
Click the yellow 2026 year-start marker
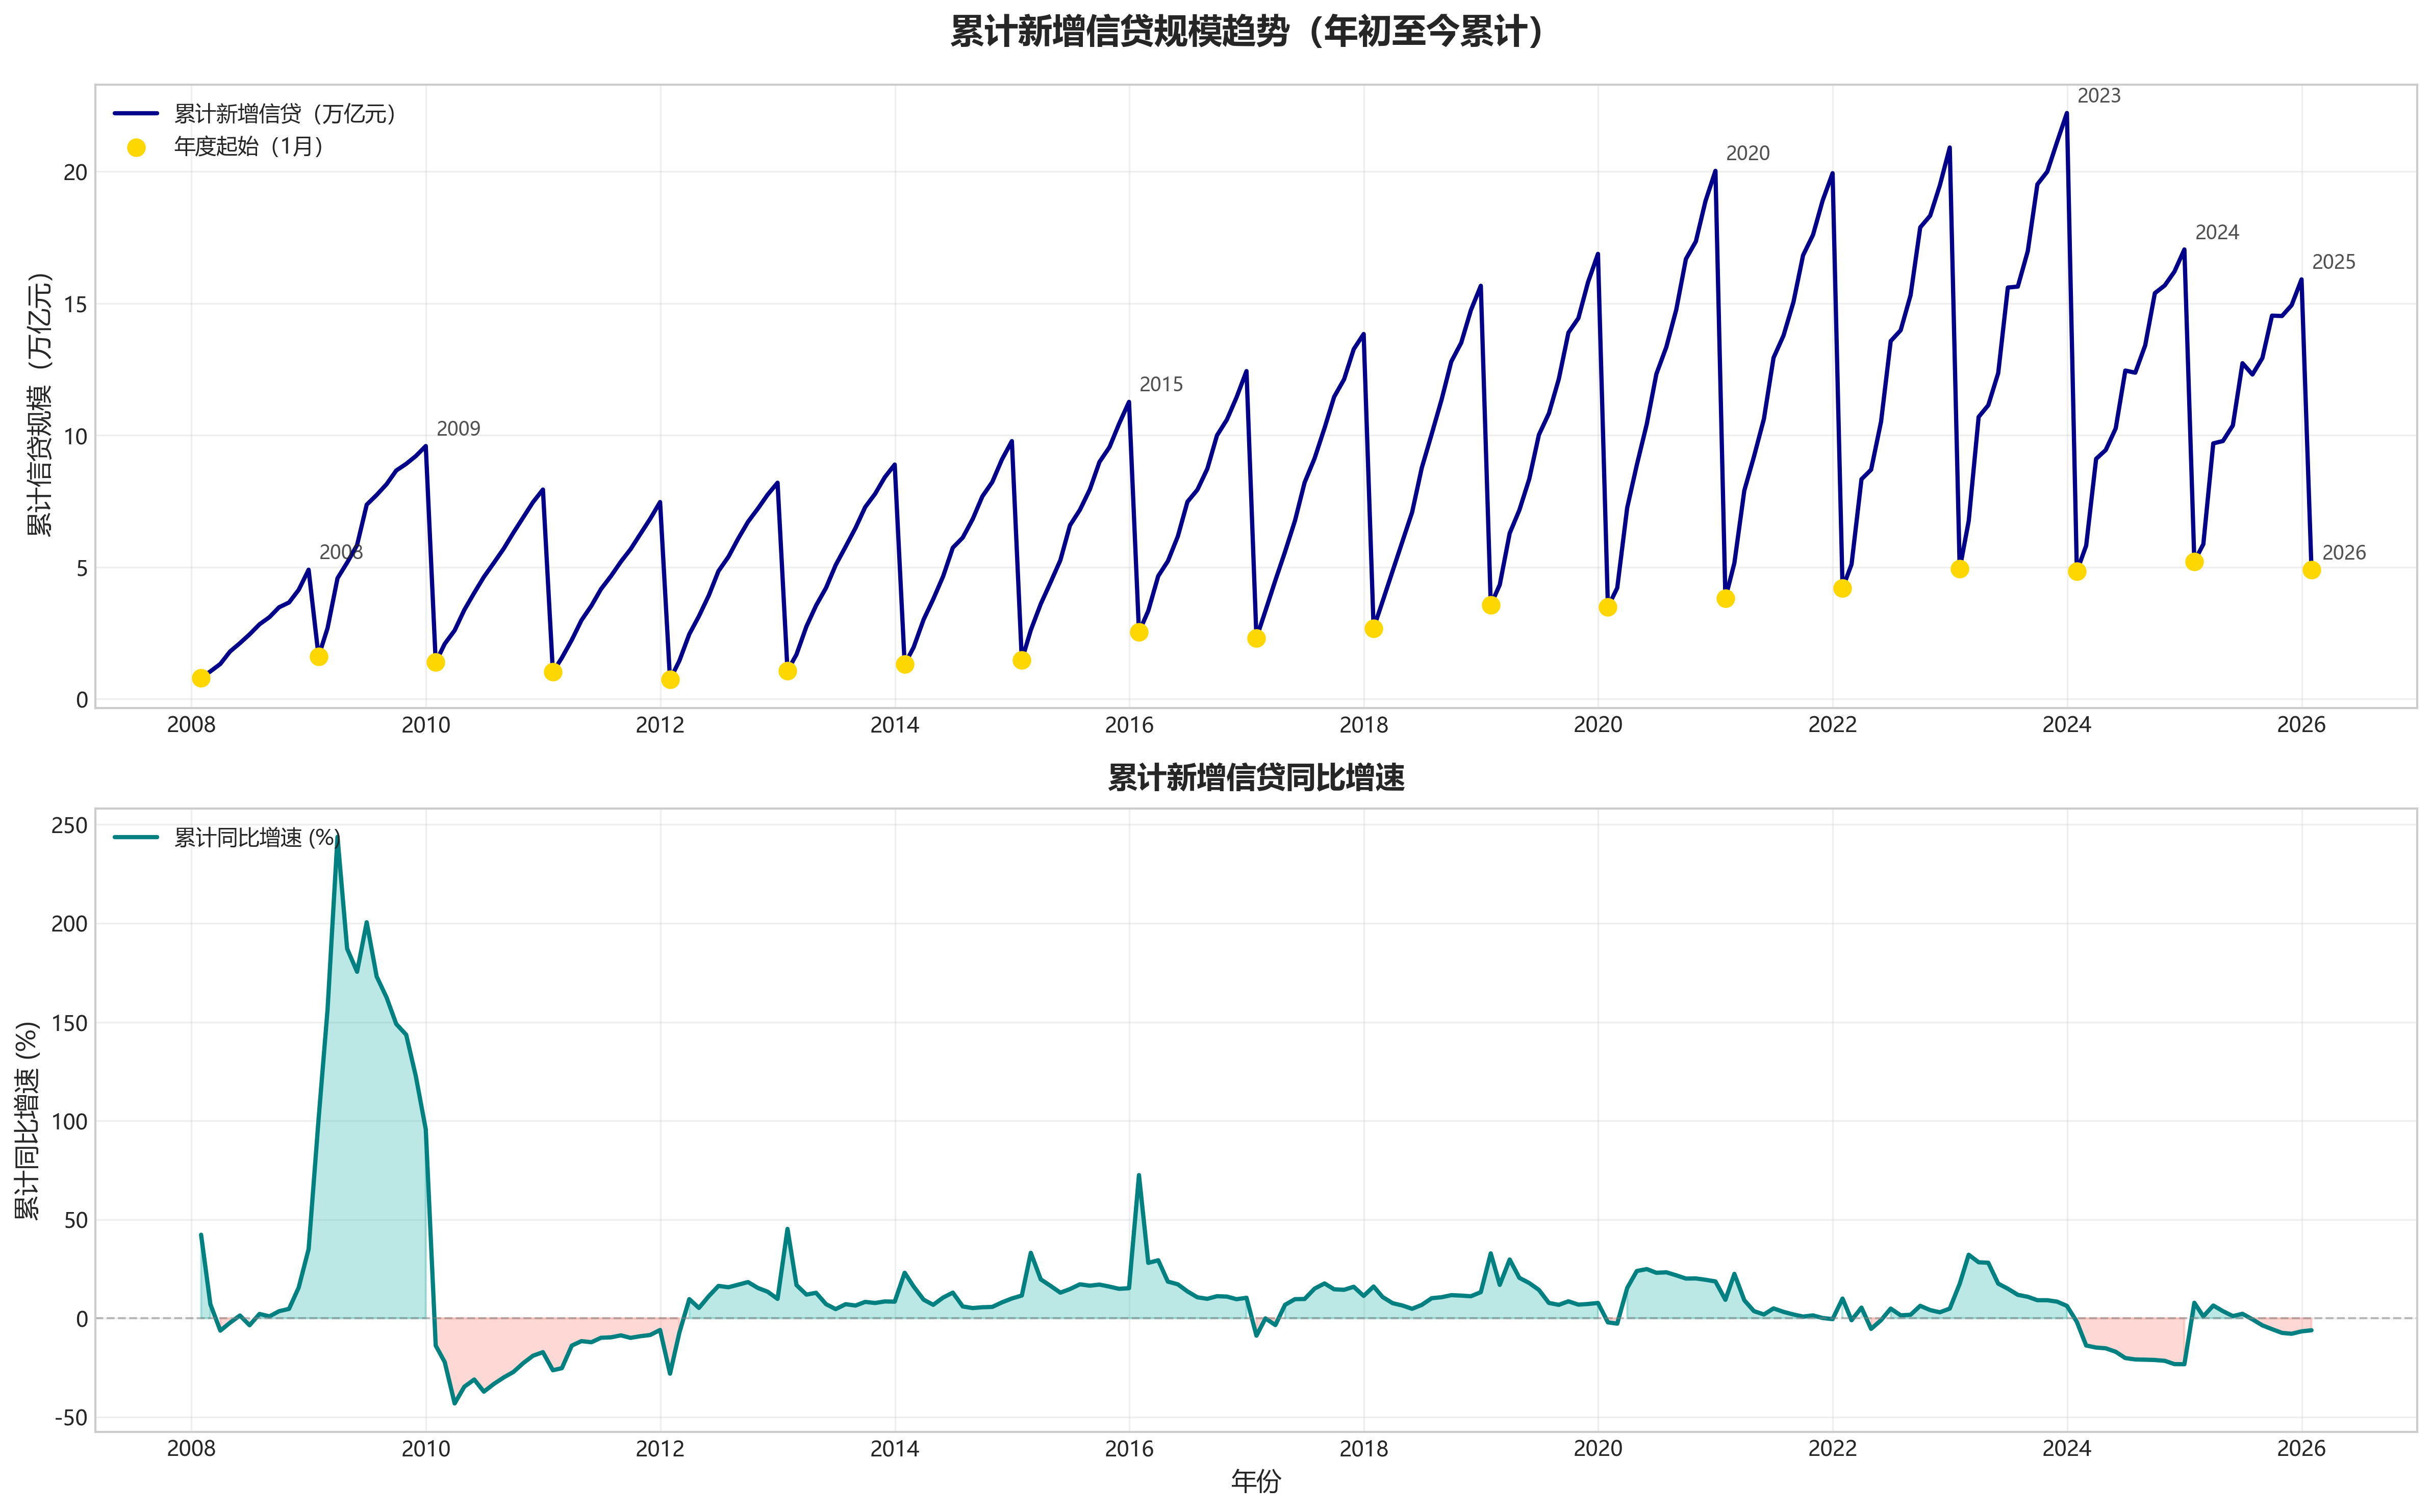pos(2311,570)
